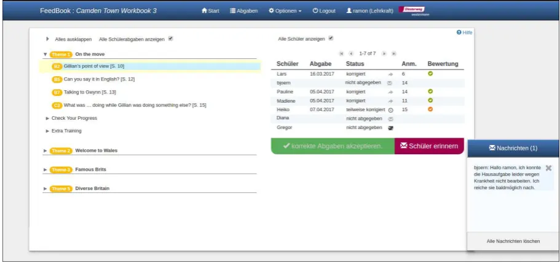Click Schüler erinnern button
Image resolution: width=560 pixels, height=263 pixels.
(429, 146)
